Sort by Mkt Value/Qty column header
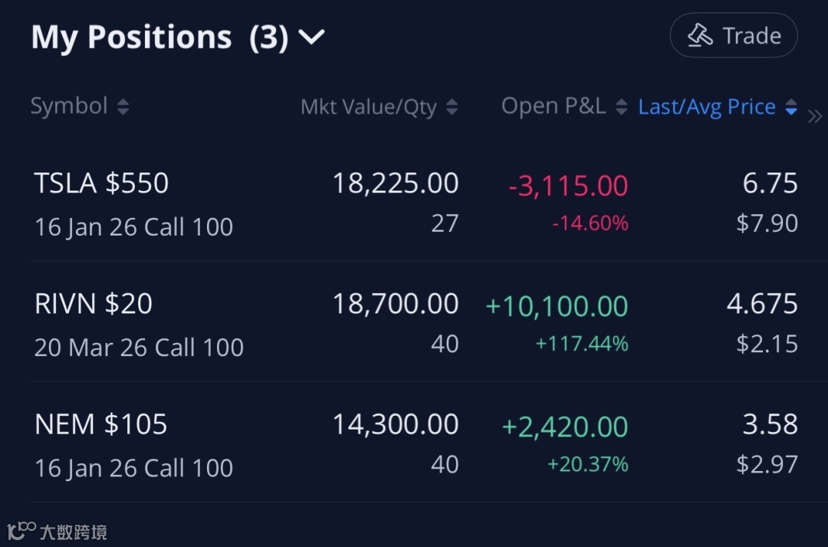828x547 pixels. 369,107
